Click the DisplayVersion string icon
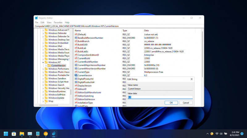247x138 pixels. click(76, 86)
